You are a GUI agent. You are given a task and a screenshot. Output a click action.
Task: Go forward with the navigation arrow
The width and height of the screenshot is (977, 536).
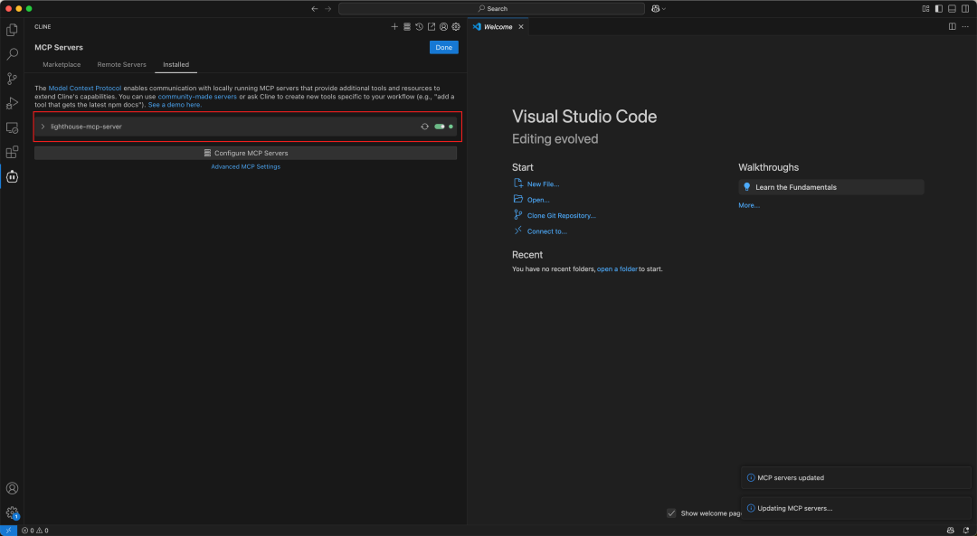pos(328,9)
